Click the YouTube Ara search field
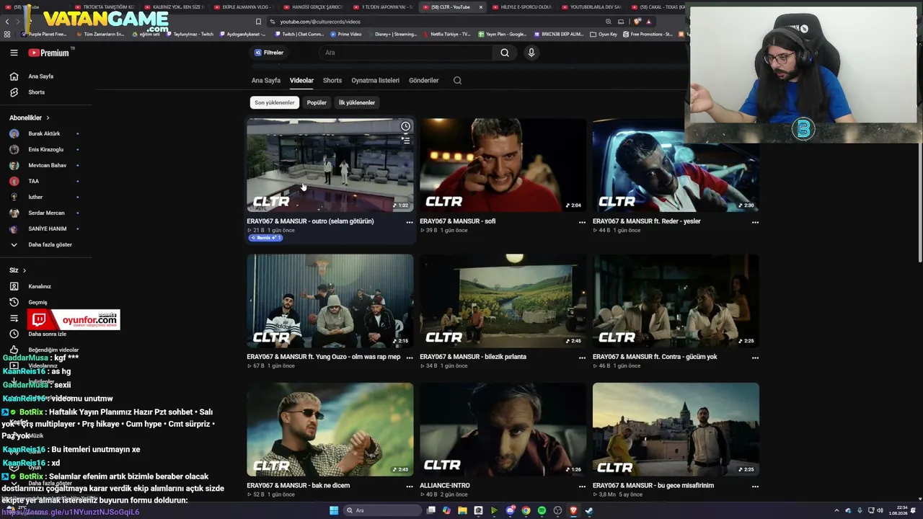 click(x=407, y=53)
